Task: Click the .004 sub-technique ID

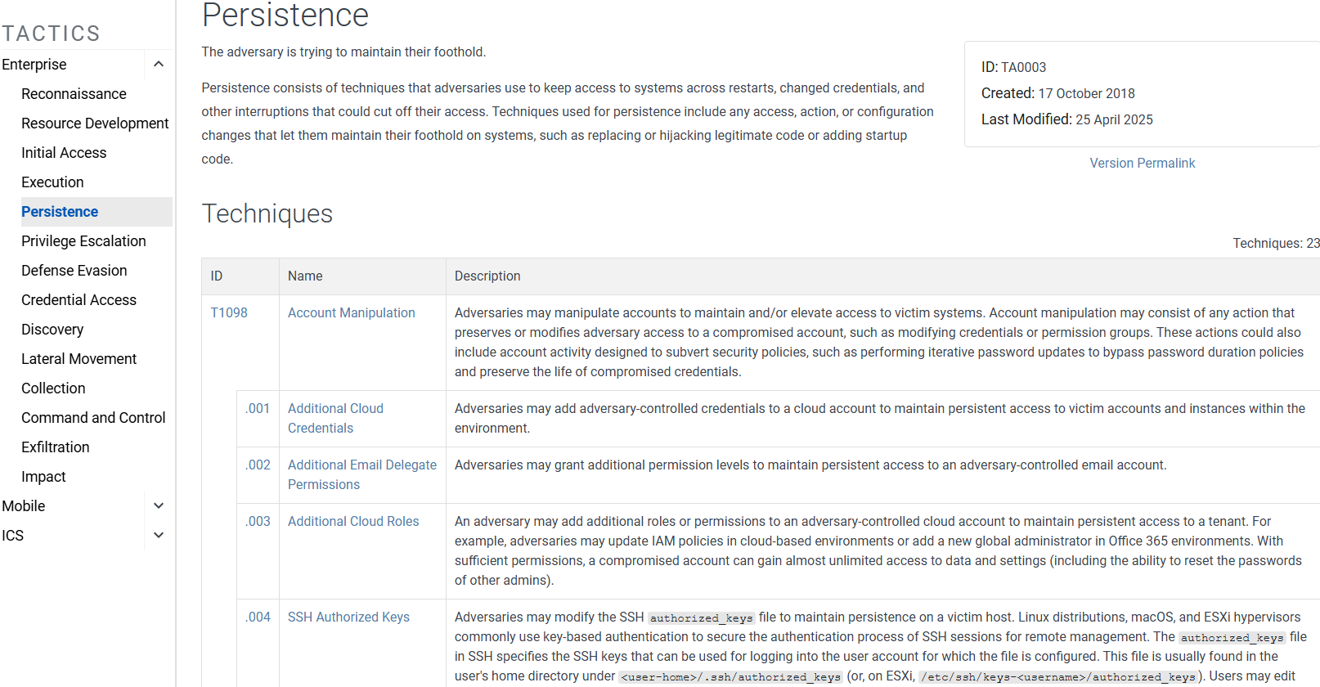Action: pyautogui.click(x=258, y=617)
